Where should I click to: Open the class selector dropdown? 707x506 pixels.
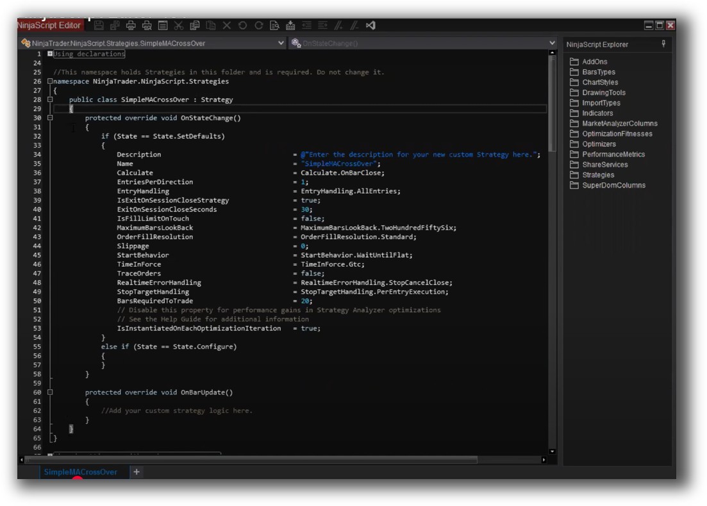281,44
